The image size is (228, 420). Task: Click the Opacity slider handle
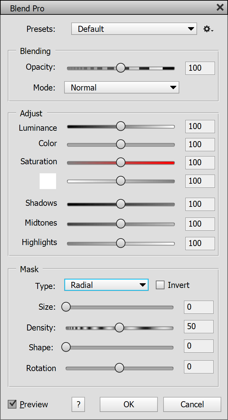point(121,68)
